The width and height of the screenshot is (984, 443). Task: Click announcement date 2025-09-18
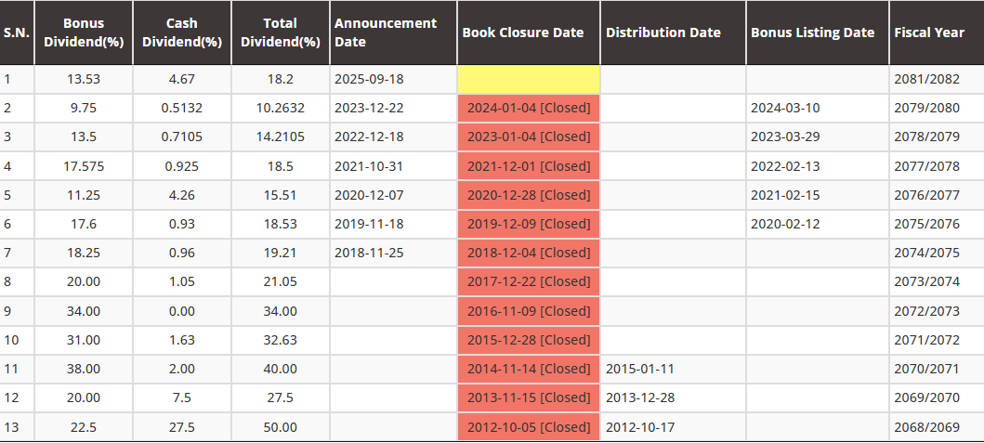(369, 80)
